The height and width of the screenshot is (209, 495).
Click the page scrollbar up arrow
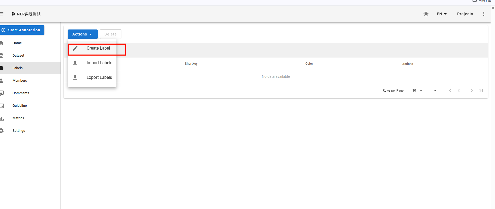493,8
